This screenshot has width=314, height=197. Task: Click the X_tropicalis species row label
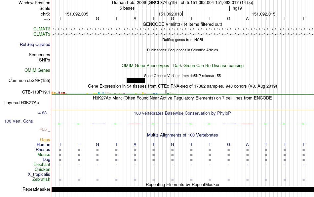click(39, 175)
